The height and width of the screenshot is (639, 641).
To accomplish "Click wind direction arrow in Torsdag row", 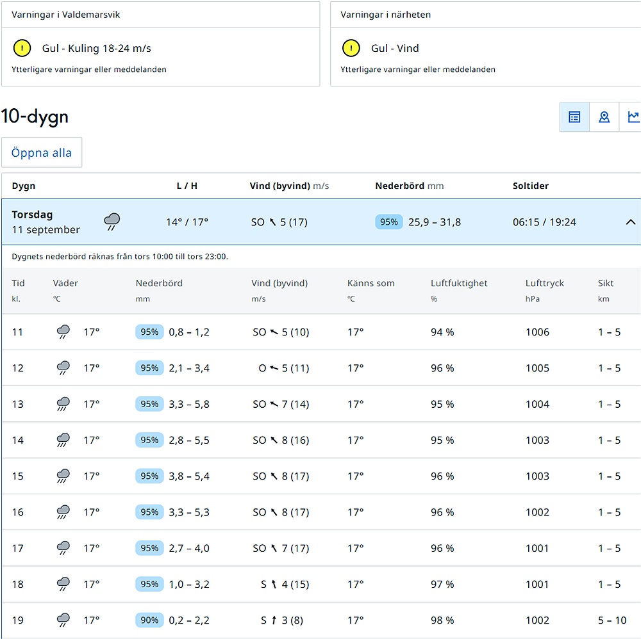I will [x=272, y=222].
